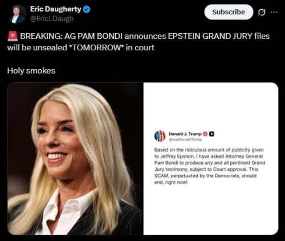Click the dark plus badge next to Trump's name

point(211,134)
